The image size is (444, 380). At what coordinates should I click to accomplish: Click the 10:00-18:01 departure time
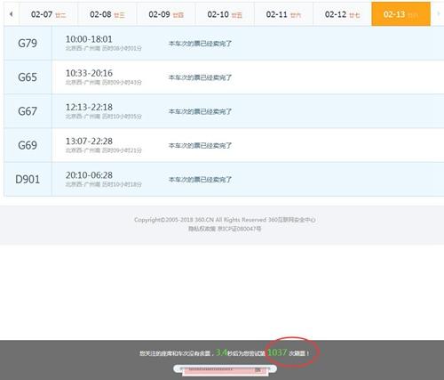(89, 39)
